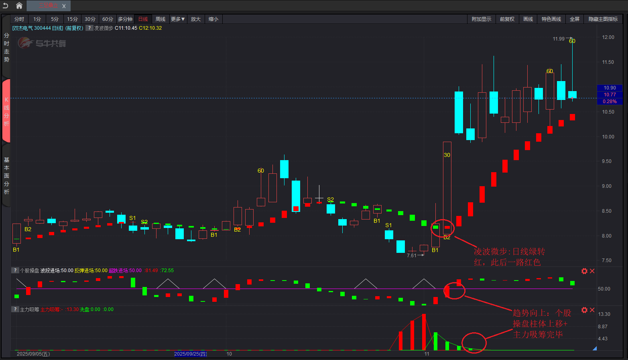
Task: Open settings gear for 主力吸筹 indicator
Action: click(x=584, y=310)
